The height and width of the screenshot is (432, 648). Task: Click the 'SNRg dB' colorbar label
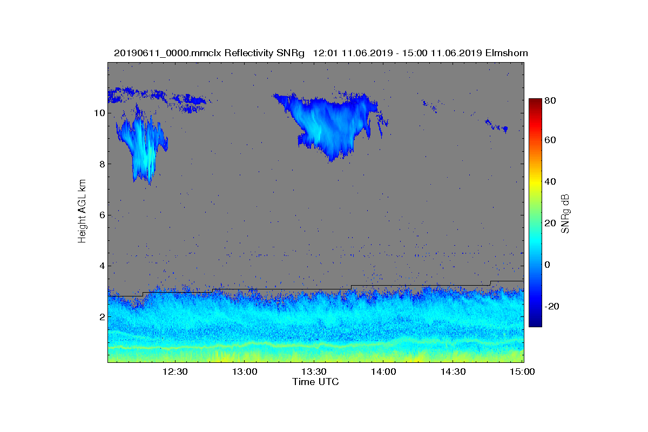[565, 213]
